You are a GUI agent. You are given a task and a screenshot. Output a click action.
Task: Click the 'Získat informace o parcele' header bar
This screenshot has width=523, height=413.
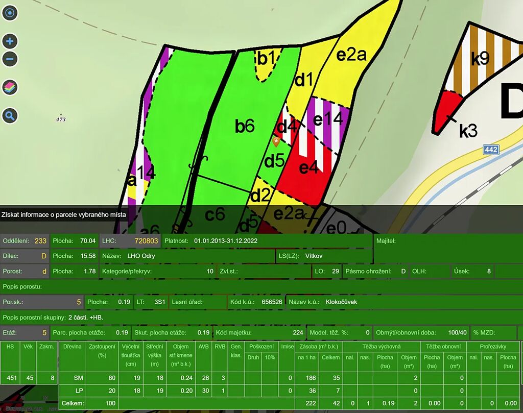click(x=64, y=214)
